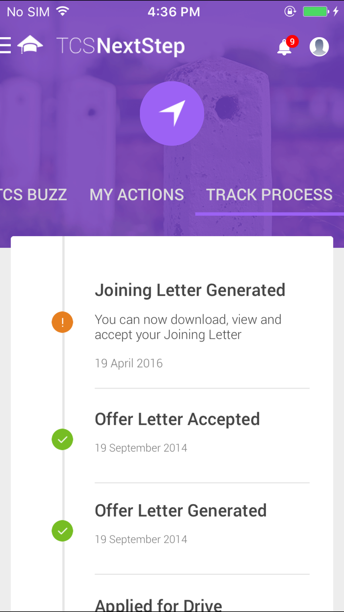Tap the purple navigation arrow circle
Screen dimensions: 344x612
tap(172, 113)
